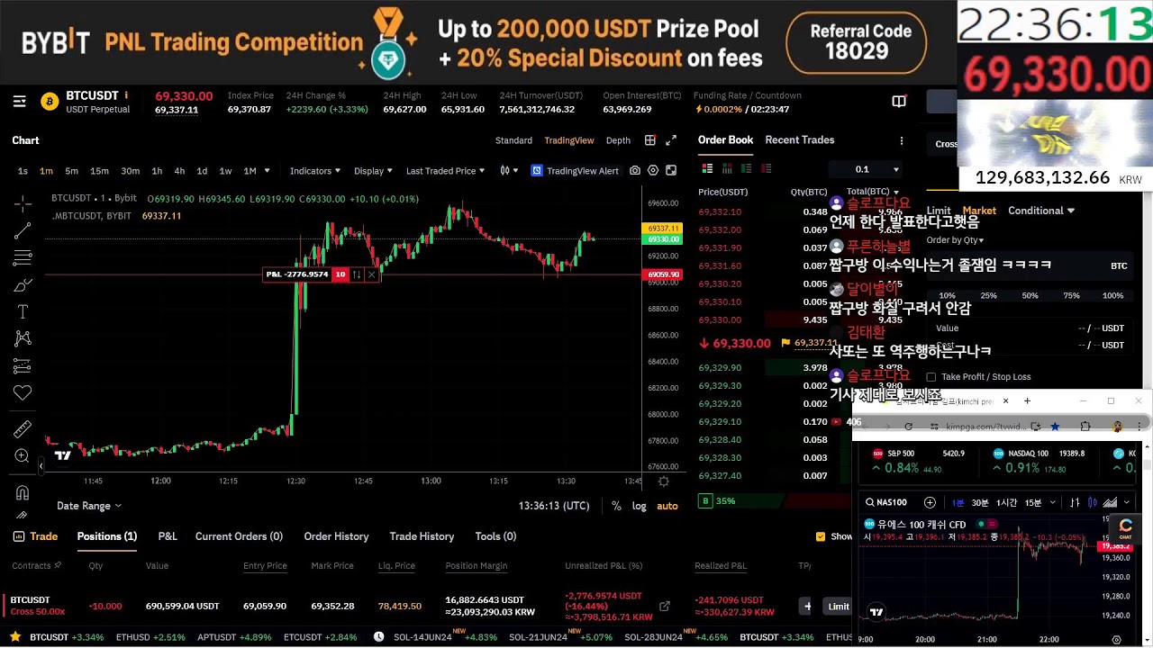Open the favorites heart icon
This screenshot has width=1153, height=648.
[x=23, y=392]
